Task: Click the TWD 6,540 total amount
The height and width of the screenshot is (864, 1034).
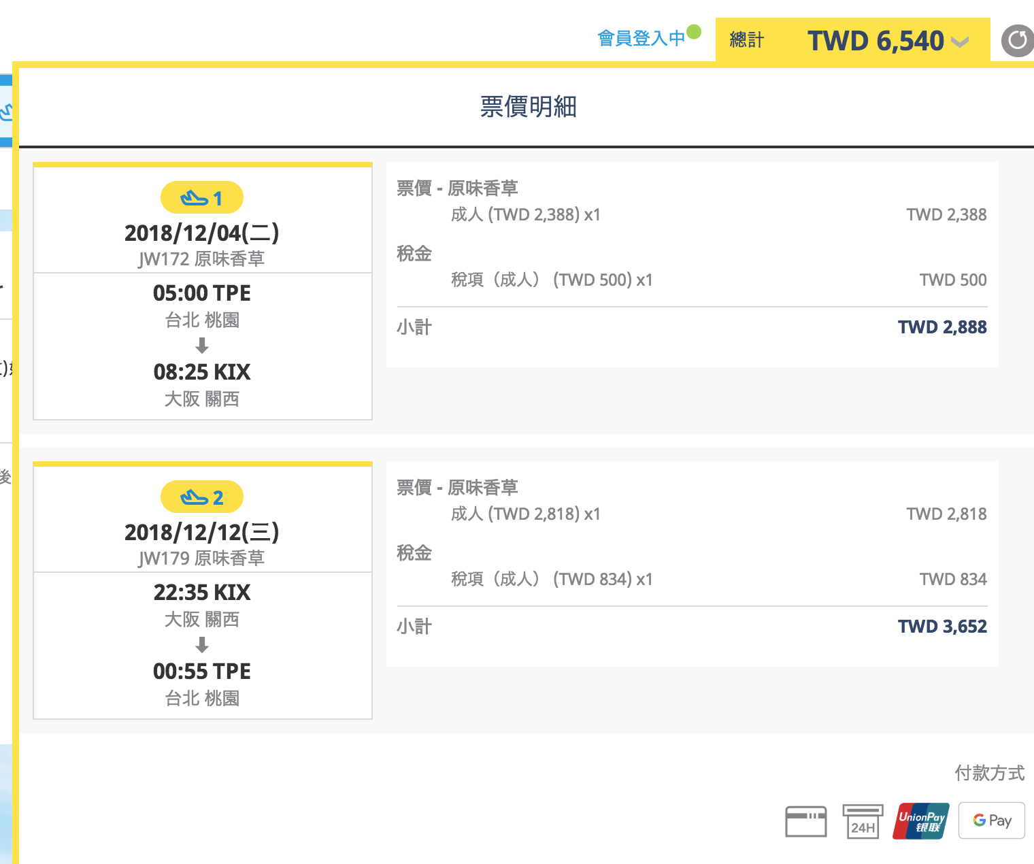Action: tap(875, 41)
